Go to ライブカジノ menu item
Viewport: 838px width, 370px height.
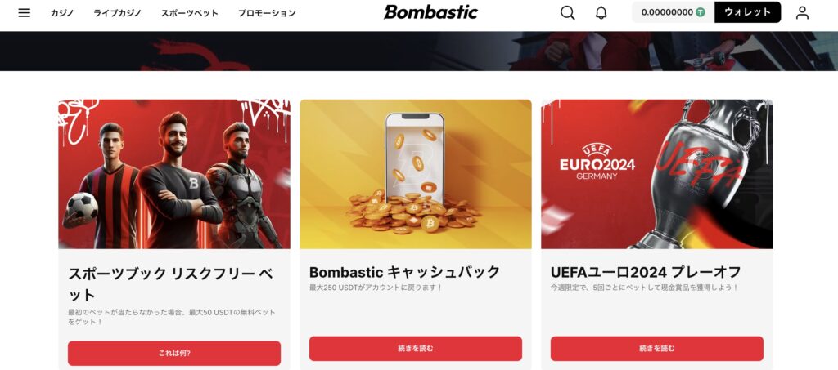(118, 13)
